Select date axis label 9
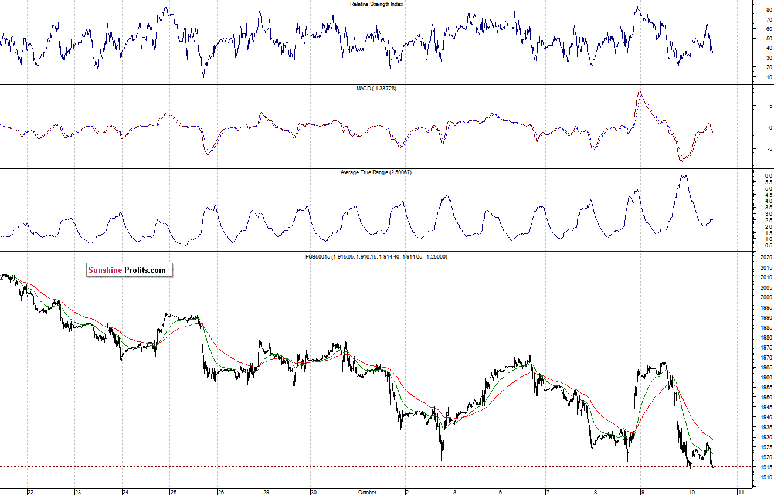Screen dimensions: 774x495 click(x=642, y=491)
